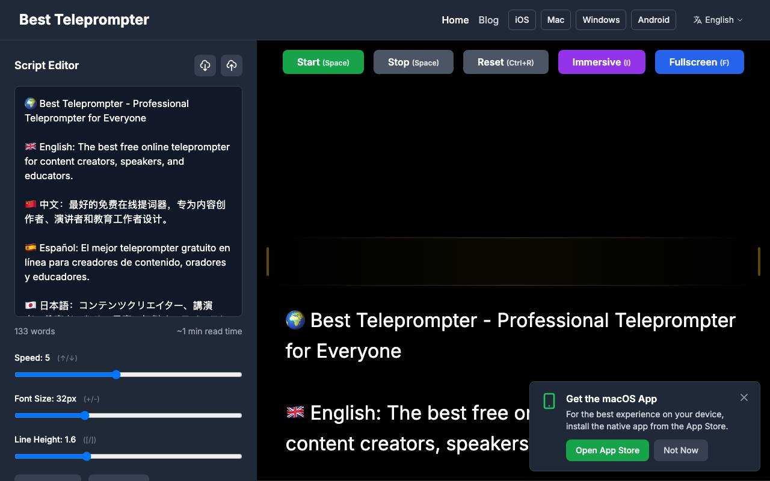Click the phone icon in macOS App popup
The image size is (770, 481).
[549, 401]
